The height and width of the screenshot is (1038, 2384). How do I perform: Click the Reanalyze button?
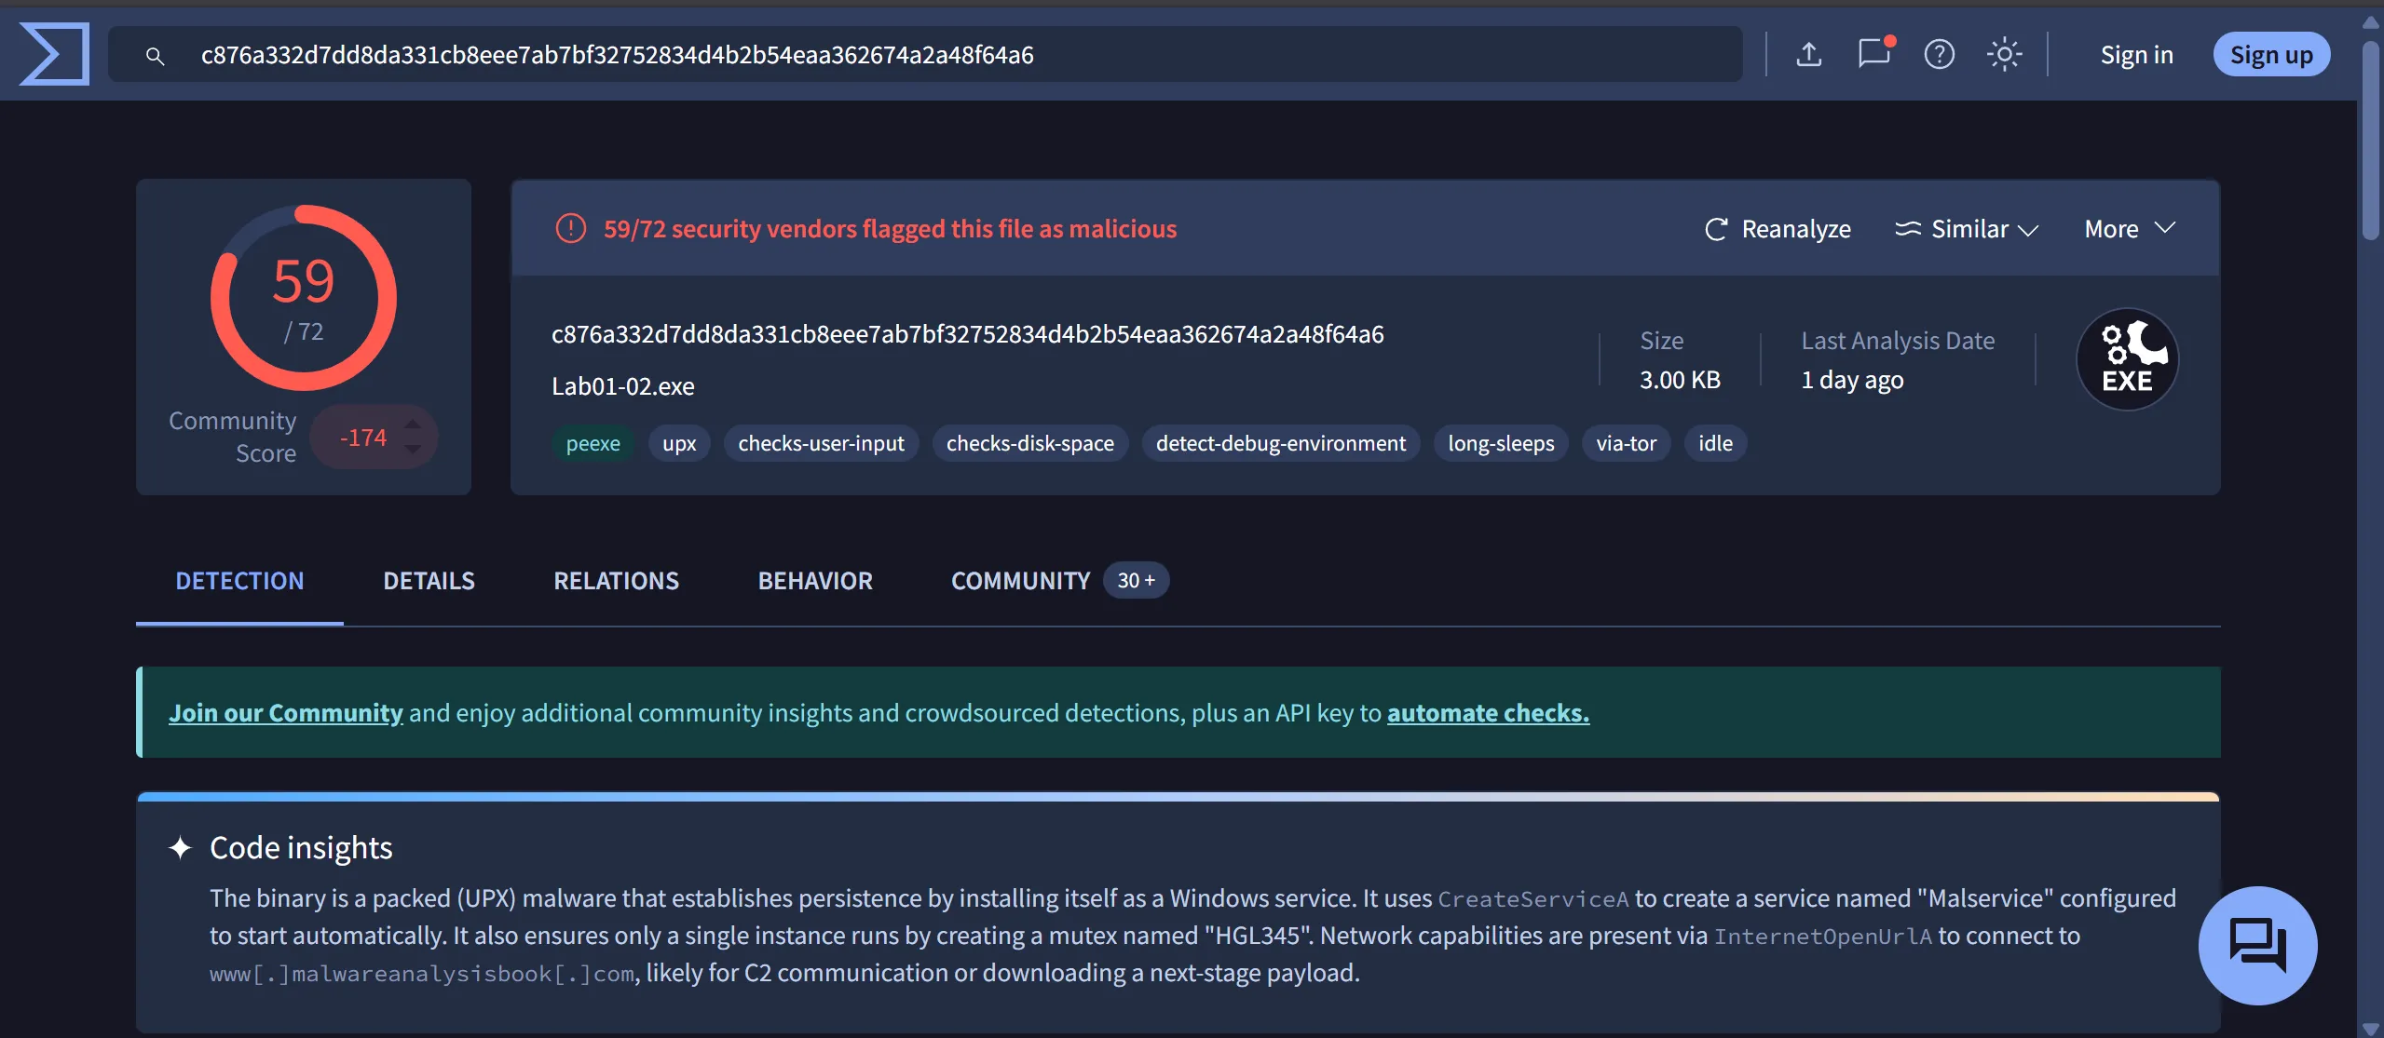(1778, 229)
